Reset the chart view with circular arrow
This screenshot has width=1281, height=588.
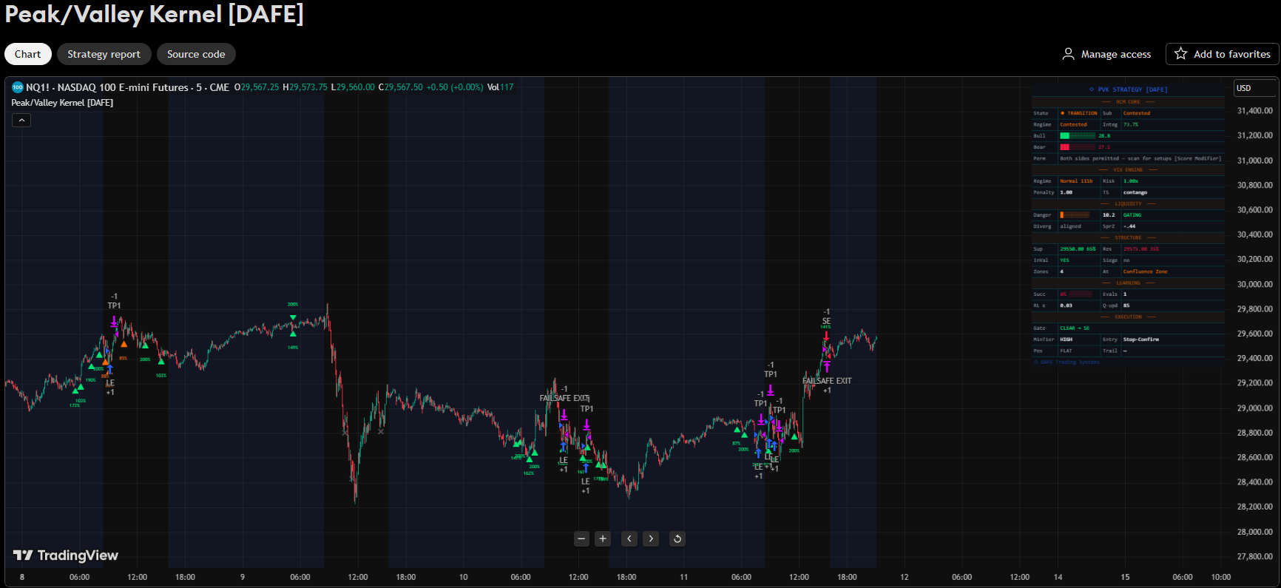point(677,538)
